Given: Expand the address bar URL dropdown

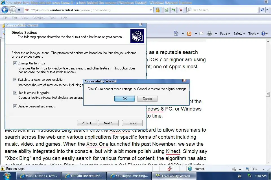Looking at the screenshot, I should (151, 10).
